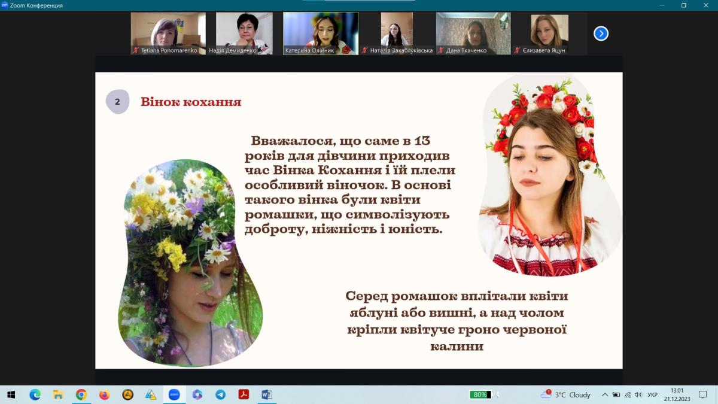Open the Zoom icon in the taskbar
The width and height of the screenshot is (718, 404).
pos(174,394)
